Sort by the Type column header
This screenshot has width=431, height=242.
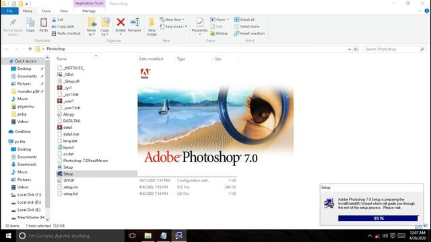181,59
